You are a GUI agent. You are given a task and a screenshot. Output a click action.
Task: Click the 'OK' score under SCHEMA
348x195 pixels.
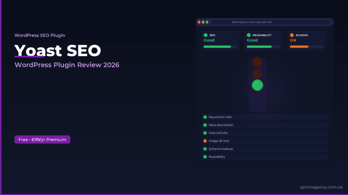pos(293,40)
